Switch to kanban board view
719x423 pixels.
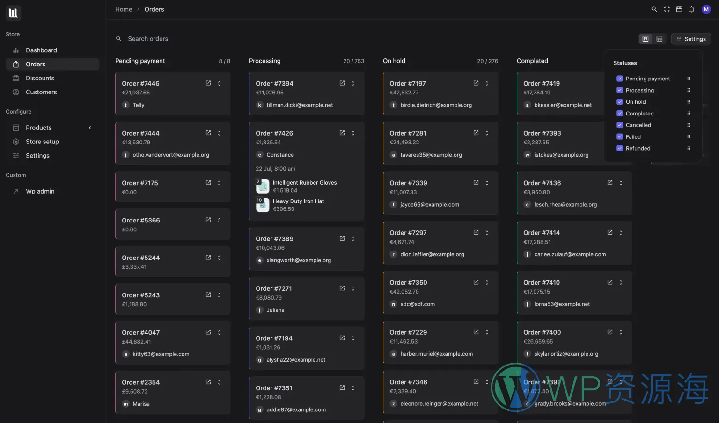point(646,39)
